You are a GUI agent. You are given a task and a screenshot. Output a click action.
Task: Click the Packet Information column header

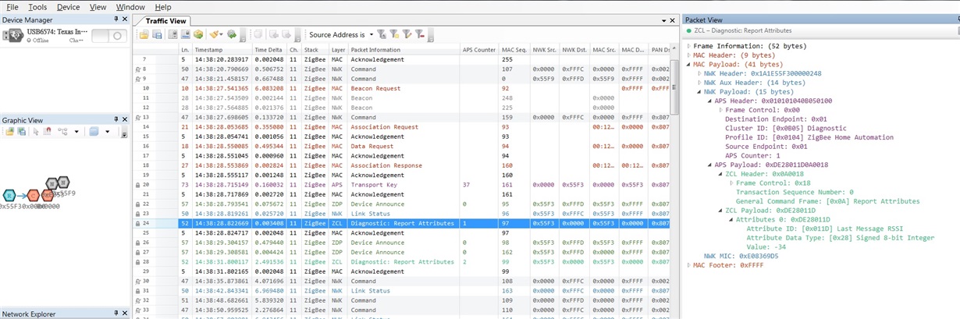pyautogui.click(x=375, y=50)
